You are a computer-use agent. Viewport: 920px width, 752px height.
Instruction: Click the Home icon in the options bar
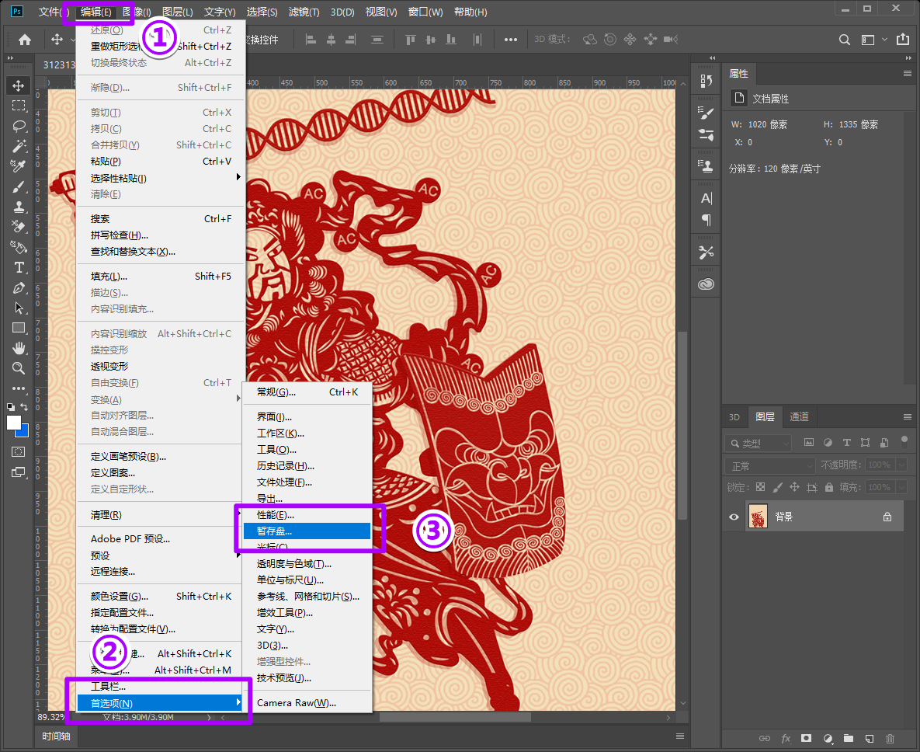(25, 40)
